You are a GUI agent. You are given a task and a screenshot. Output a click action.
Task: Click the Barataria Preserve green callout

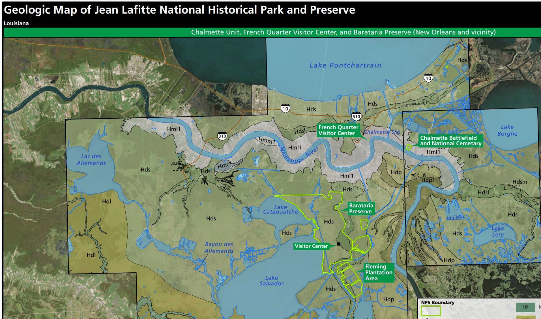click(361, 208)
